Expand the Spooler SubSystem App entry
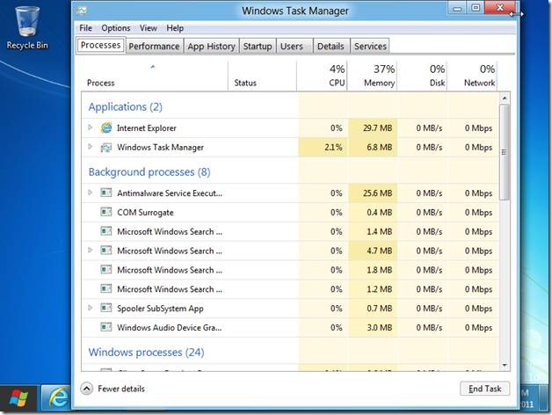The width and height of the screenshot is (552, 415). pyautogui.click(x=90, y=309)
